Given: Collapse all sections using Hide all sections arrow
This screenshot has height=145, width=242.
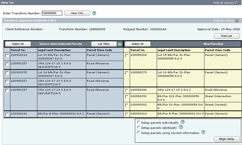Looking at the screenshot, I should coord(237,3).
